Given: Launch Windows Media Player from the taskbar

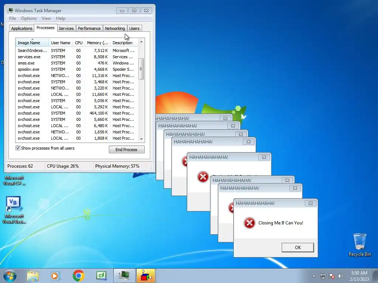Looking at the screenshot, I should 55,276.
